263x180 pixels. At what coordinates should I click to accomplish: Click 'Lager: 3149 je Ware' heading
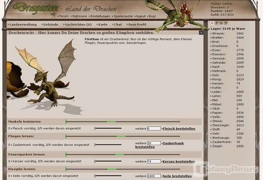coord(228,29)
